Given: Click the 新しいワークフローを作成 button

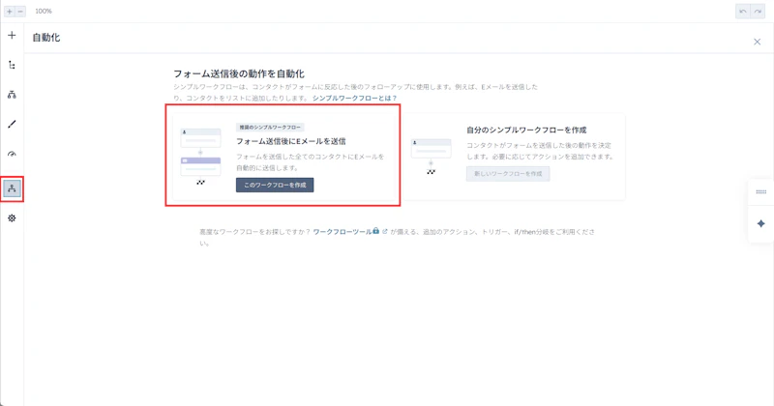Looking at the screenshot, I should 508,174.
